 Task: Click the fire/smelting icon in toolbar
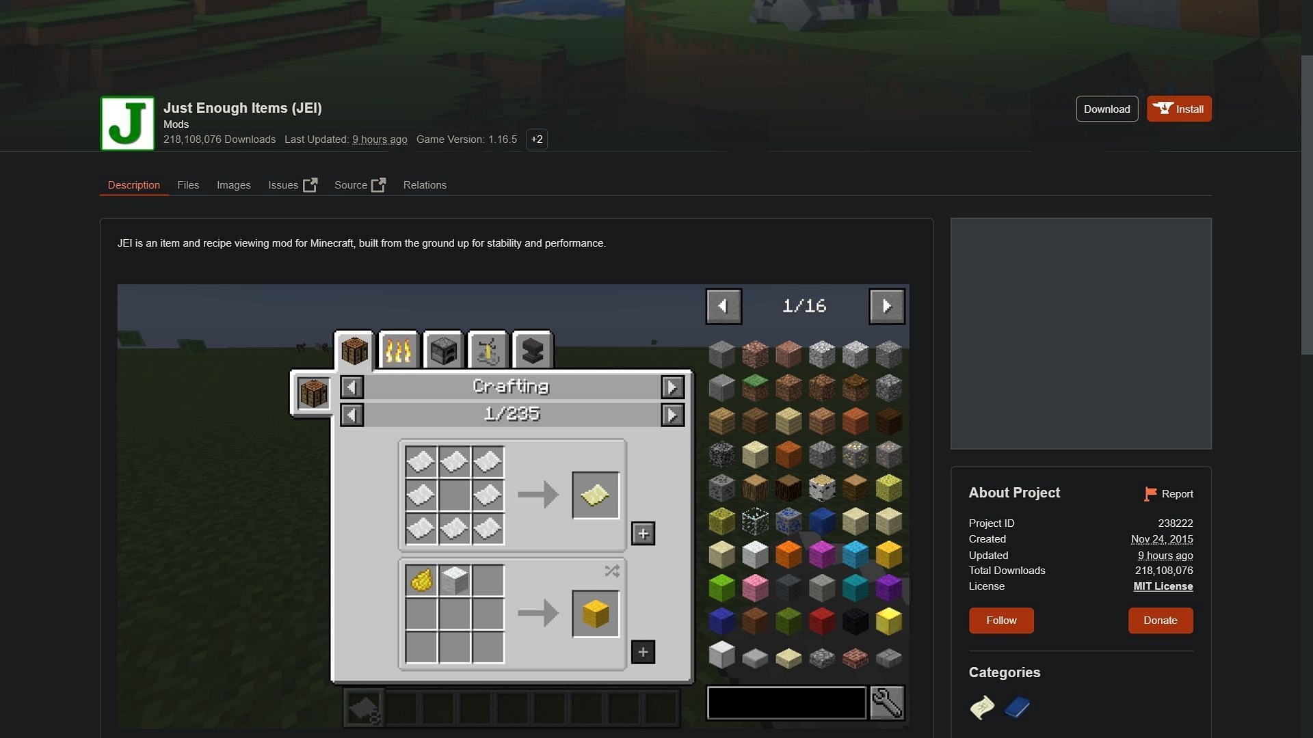pyautogui.click(x=398, y=350)
